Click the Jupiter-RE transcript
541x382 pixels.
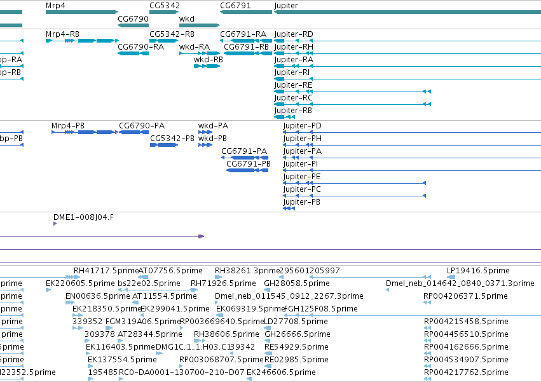[353, 92]
